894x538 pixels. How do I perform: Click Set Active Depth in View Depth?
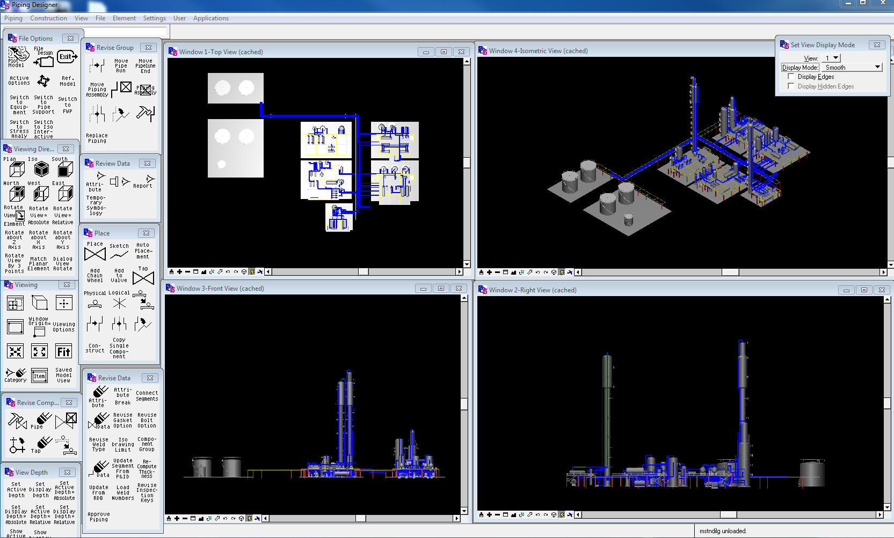tap(17, 490)
